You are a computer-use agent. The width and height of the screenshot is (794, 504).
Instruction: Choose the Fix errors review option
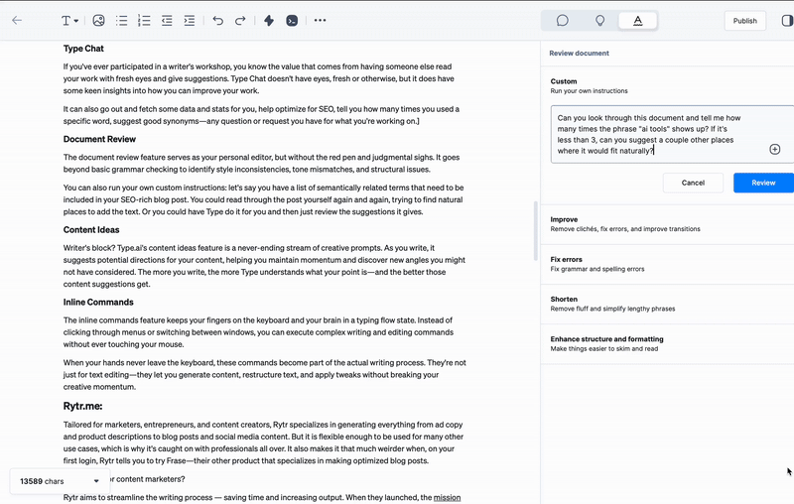(x=667, y=264)
